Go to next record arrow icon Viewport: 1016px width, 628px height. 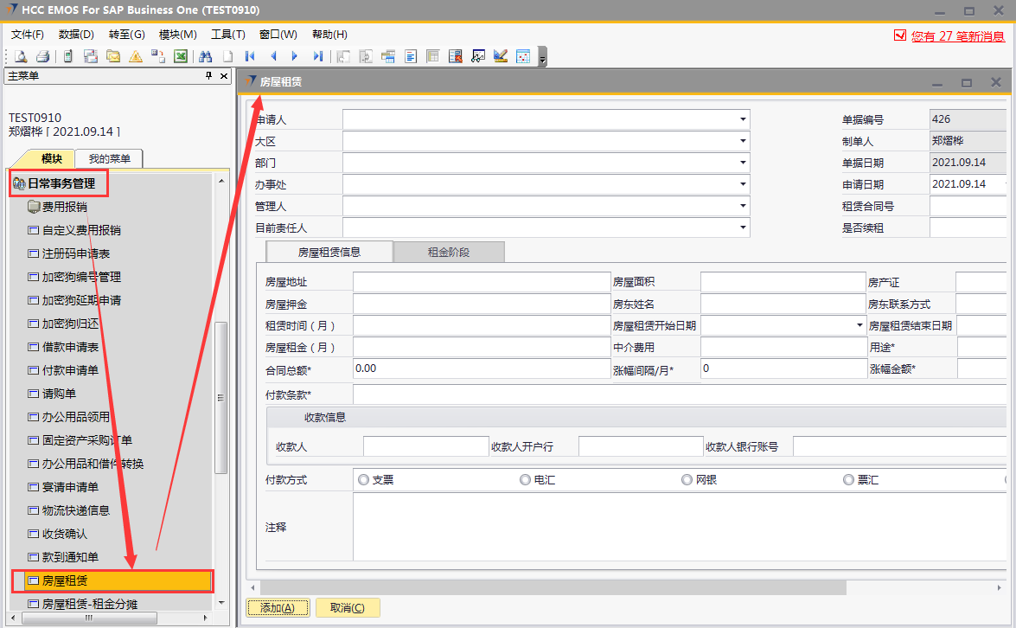tap(295, 56)
